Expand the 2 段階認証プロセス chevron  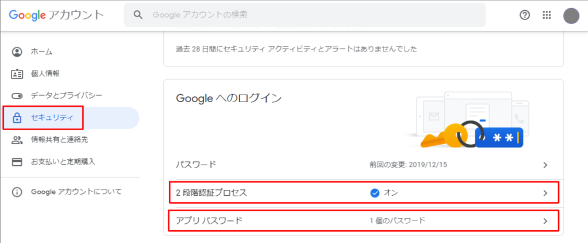[545, 193]
